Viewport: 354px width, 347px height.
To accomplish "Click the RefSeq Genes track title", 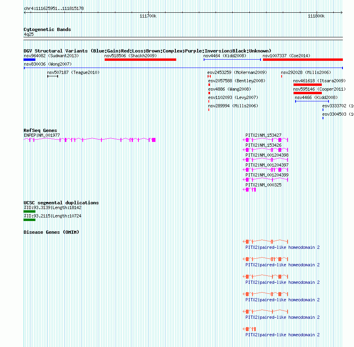I will click(x=40, y=130).
